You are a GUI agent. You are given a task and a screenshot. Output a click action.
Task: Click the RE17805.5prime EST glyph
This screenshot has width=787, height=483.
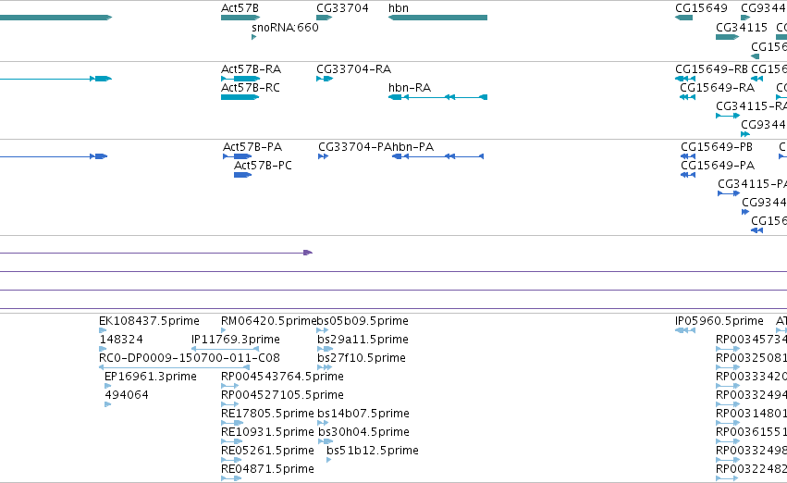(232, 423)
